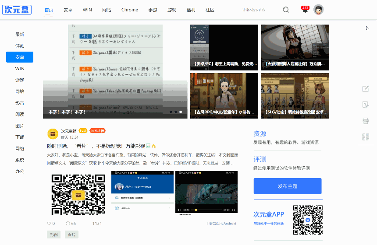Select WIN in left sidebar
The height and width of the screenshot is (245, 377).
coord(20,69)
